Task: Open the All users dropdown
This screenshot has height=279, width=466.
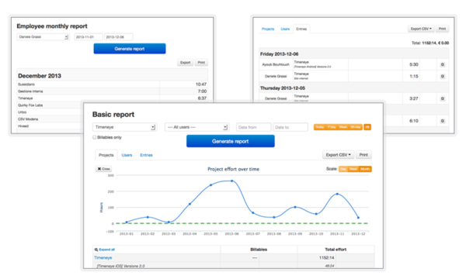Action: point(196,127)
